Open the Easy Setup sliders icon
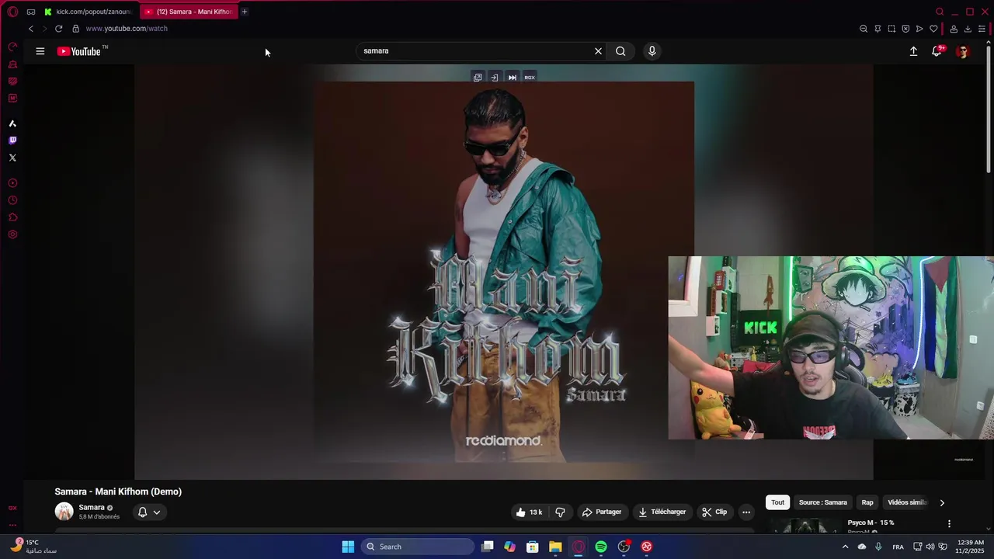994x559 pixels. click(x=982, y=29)
